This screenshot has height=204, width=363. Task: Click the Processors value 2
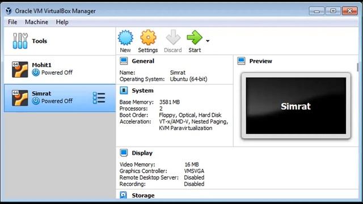[161, 108]
